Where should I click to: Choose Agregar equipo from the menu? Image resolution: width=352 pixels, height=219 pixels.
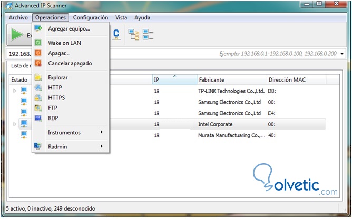click(71, 29)
